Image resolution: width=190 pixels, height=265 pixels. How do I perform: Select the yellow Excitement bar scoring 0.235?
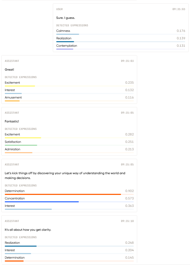coord(69,86)
